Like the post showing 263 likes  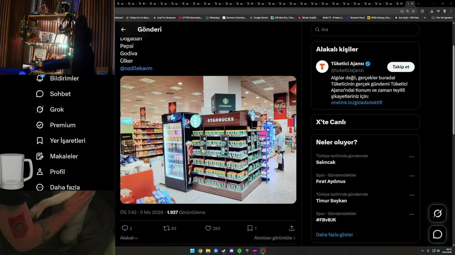[208, 228]
